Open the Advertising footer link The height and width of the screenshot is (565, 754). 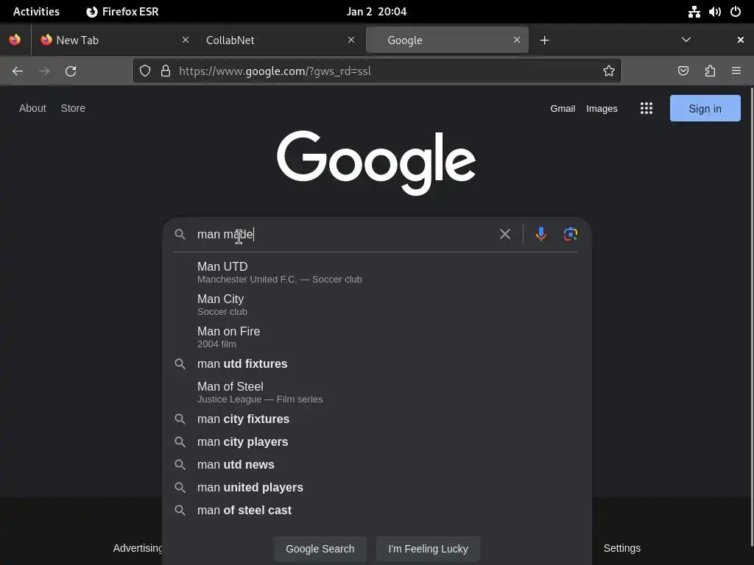click(x=138, y=548)
